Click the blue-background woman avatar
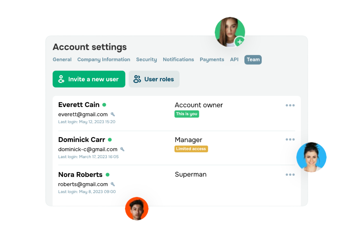Image resolution: width=341 pixels, height=235 pixels. 311,157
